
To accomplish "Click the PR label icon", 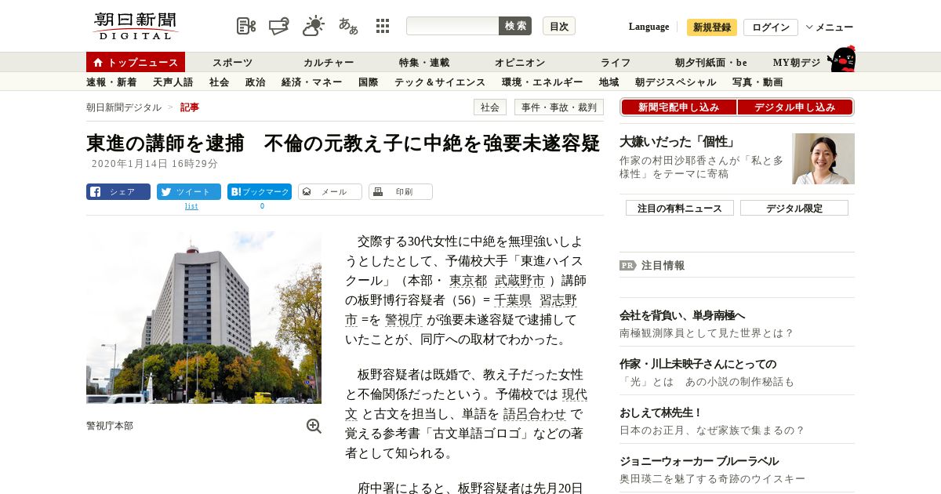I will (628, 265).
